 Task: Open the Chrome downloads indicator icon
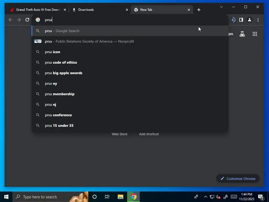click(x=233, y=20)
